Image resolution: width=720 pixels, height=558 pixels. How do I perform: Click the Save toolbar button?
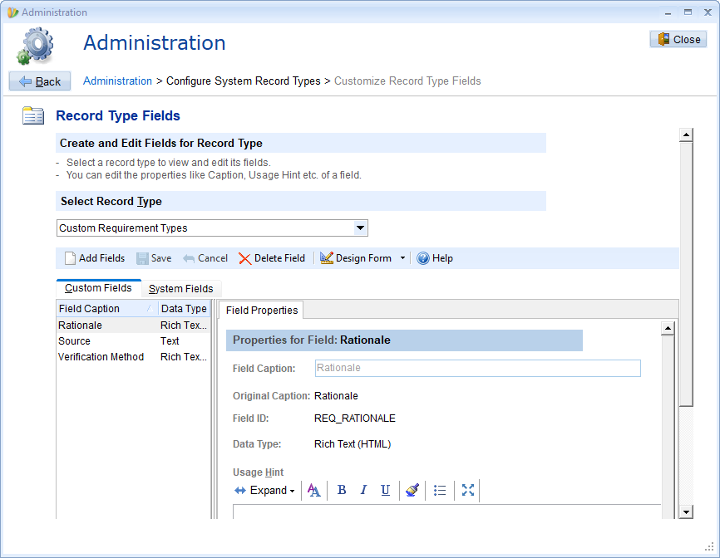coord(154,258)
